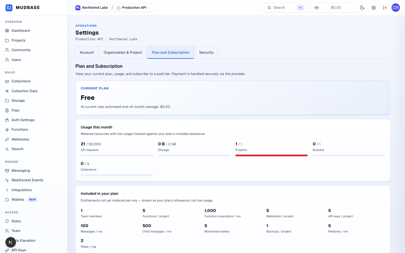
Task: Switch to the Security tab
Action: pos(206,53)
